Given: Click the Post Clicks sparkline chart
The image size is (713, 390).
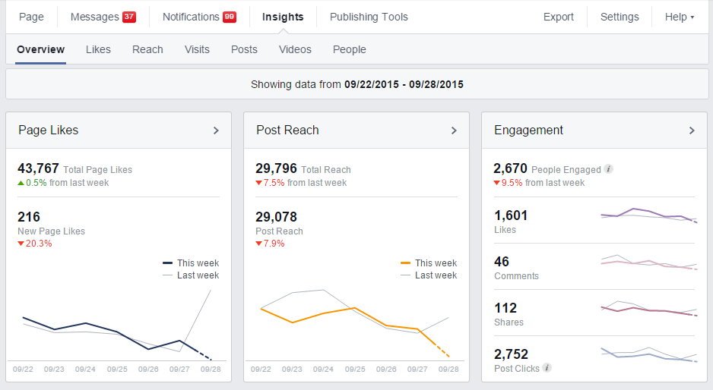Looking at the screenshot, I should coord(648,355).
